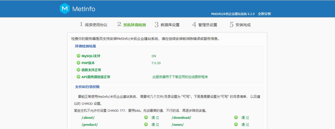
Task: Select step 5 安装完成
Action: tap(240, 24)
